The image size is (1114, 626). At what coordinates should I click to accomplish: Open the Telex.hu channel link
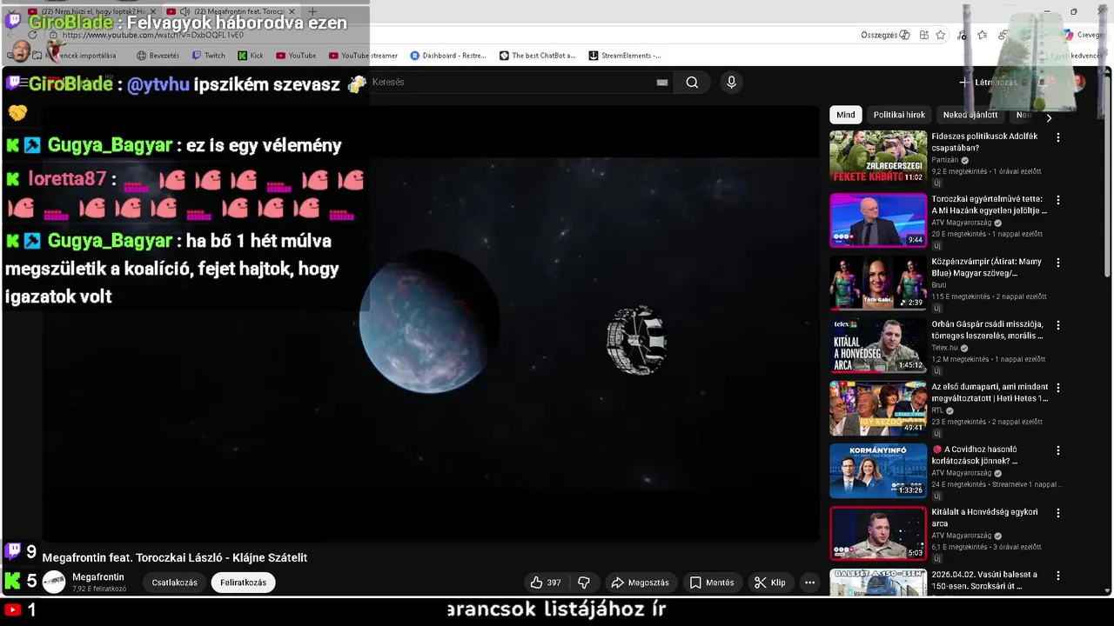click(x=944, y=348)
